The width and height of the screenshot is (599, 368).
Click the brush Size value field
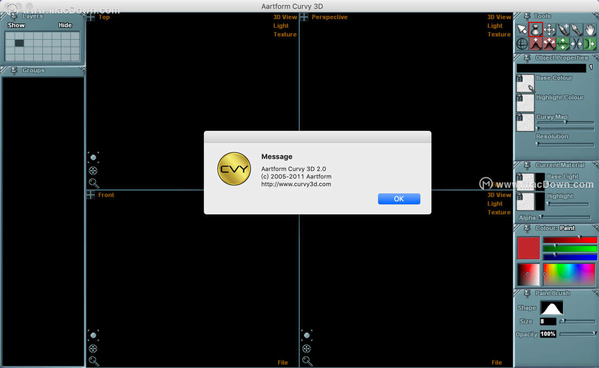pos(548,321)
